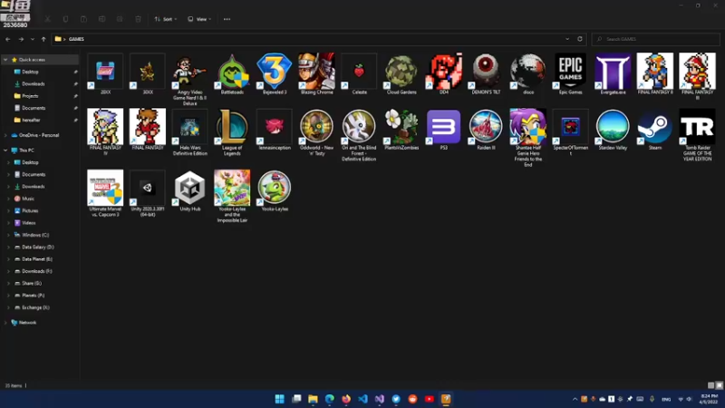Go up one folder level
Image resolution: width=725 pixels, height=408 pixels.
pyautogui.click(x=43, y=39)
